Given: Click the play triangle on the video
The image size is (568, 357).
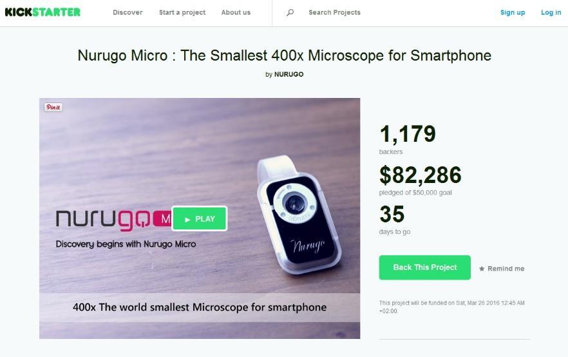Looking at the screenshot, I should pos(187,219).
